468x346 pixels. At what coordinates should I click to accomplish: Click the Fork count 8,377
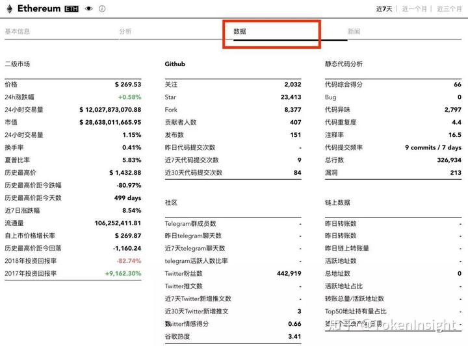(292, 110)
